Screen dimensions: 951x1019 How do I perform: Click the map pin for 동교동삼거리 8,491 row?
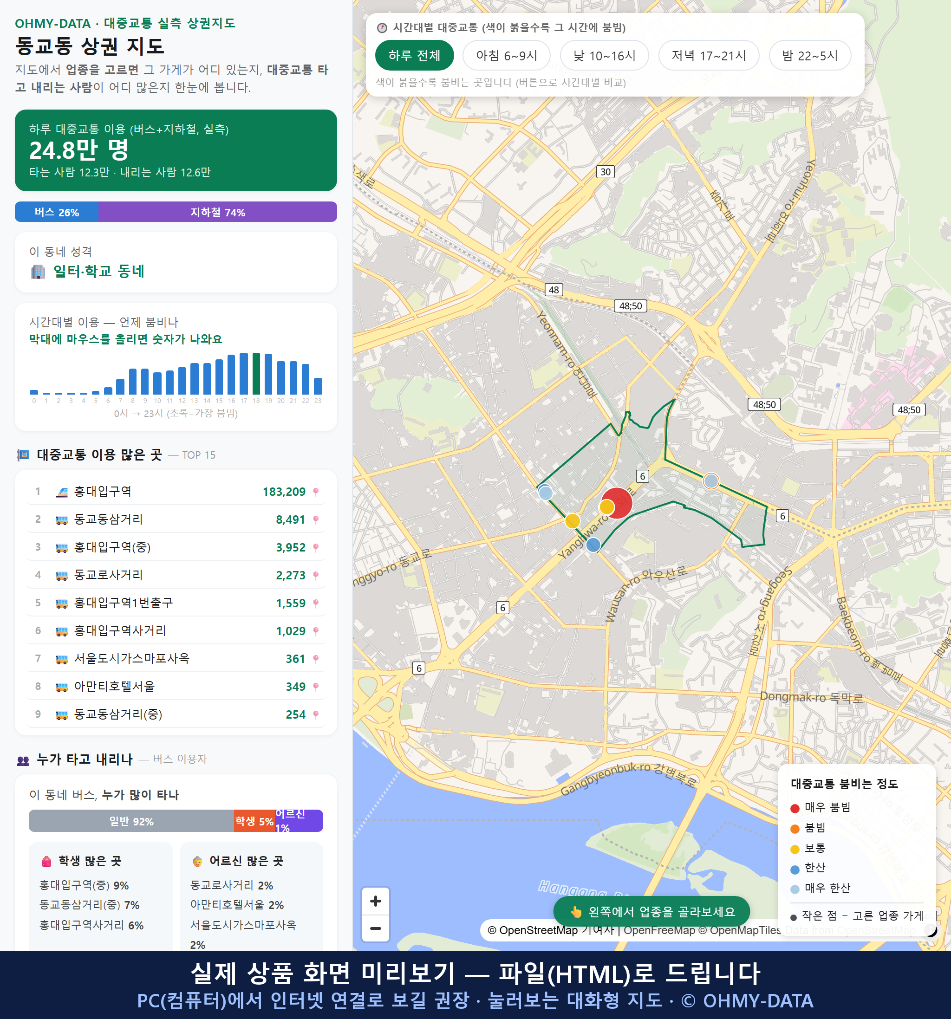tap(316, 520)
